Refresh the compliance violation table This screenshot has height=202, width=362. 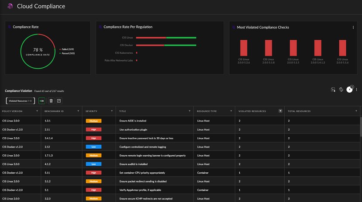341,90
